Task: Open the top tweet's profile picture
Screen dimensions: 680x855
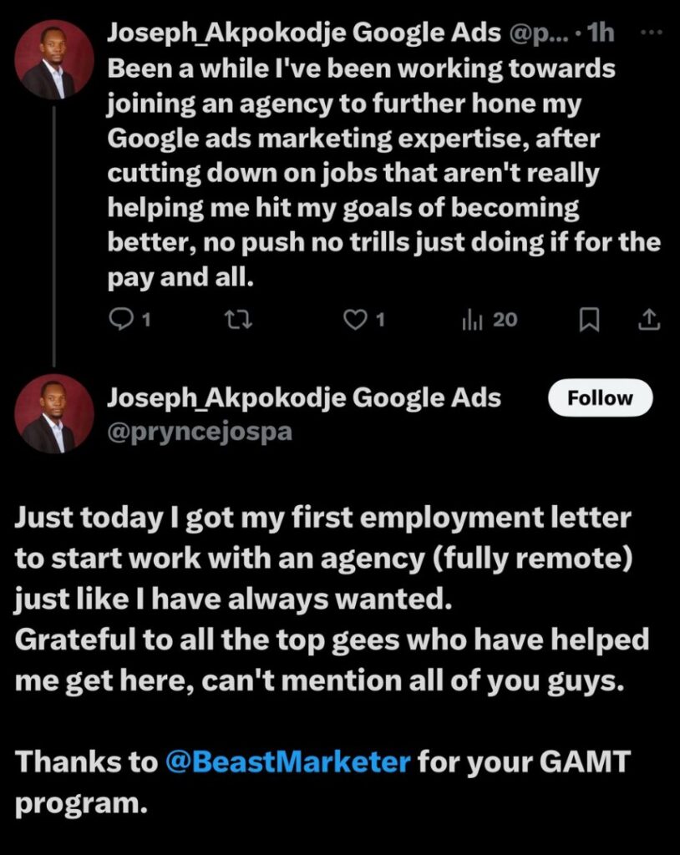Action: point(54,60)
